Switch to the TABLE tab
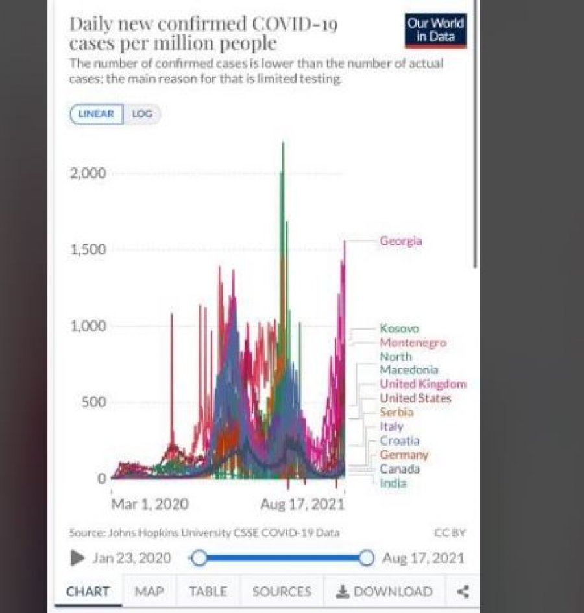The height and width of the screenshot is (613, 584). point(208,592)
